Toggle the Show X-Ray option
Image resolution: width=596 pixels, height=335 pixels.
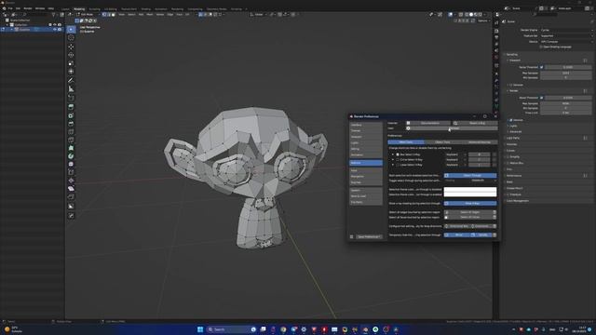point(470,203)
